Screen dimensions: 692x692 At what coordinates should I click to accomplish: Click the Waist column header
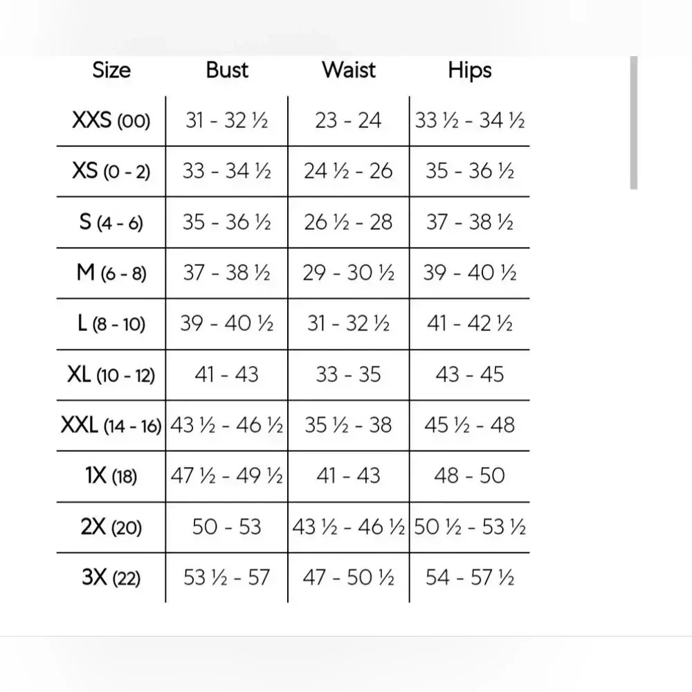(349, 70)
